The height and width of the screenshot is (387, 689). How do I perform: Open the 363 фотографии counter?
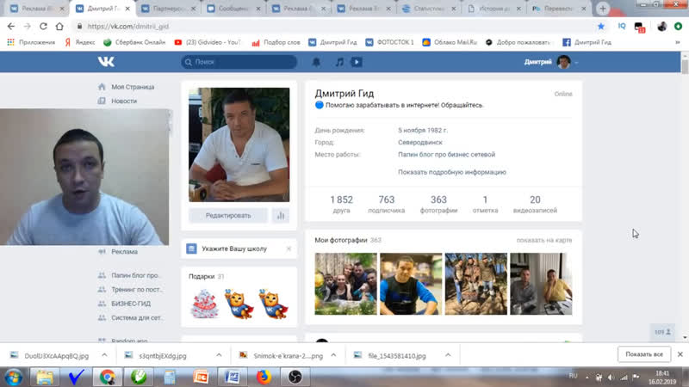tap(438, 205)
